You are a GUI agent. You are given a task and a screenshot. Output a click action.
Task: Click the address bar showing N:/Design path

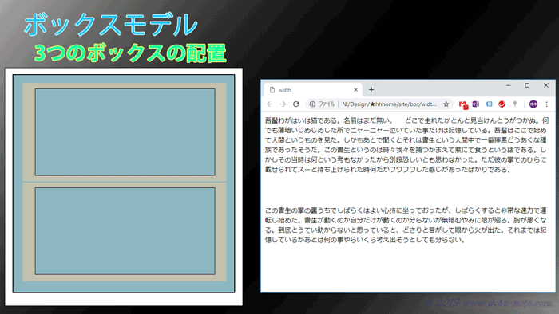point(379,104)
